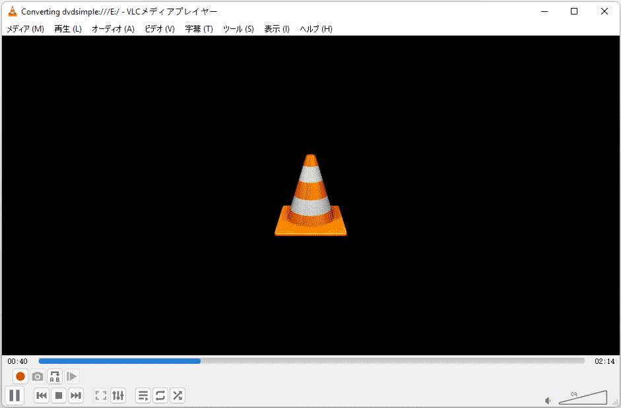Toggle the A-B loop button
Image resolution: width=621 pixels, height=408 pixels.
click(x=55, y=376)
